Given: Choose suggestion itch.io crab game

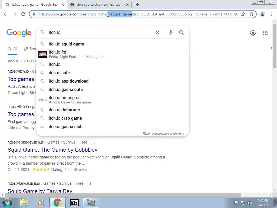Looking at the screenshot, I should 113,118.
